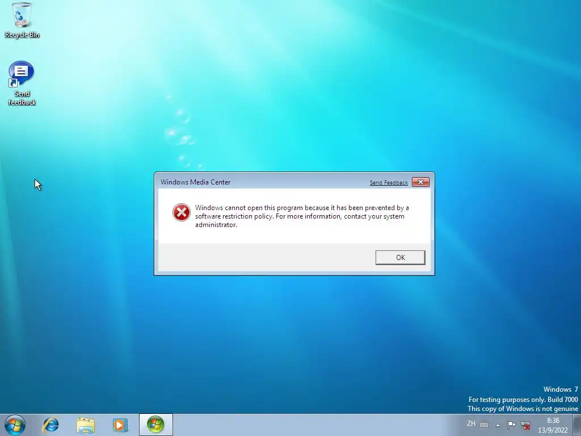Open the Action Center flag icon
The width and height of the screenshot is (581, 436).
[x=511, y=425]
